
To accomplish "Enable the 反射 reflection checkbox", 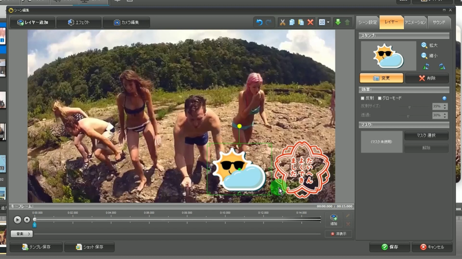I will point(363,98).
